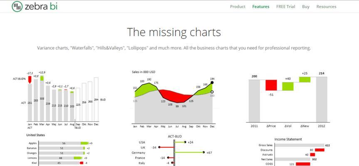359x166 pixels.
Task: Go to the Features navigation tab
Action: (261, 7)
